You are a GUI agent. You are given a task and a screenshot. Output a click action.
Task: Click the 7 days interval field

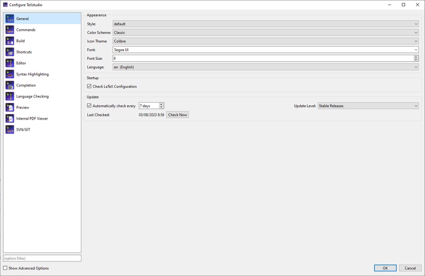pyautogui.click(x=149, y=106)
